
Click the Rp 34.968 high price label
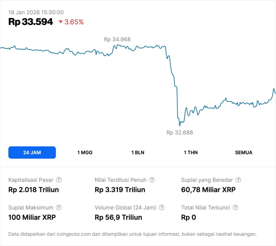(x=117, y=39)
